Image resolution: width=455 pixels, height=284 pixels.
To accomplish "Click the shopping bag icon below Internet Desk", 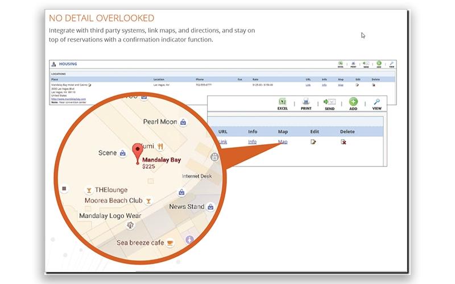I will (181, 192).
